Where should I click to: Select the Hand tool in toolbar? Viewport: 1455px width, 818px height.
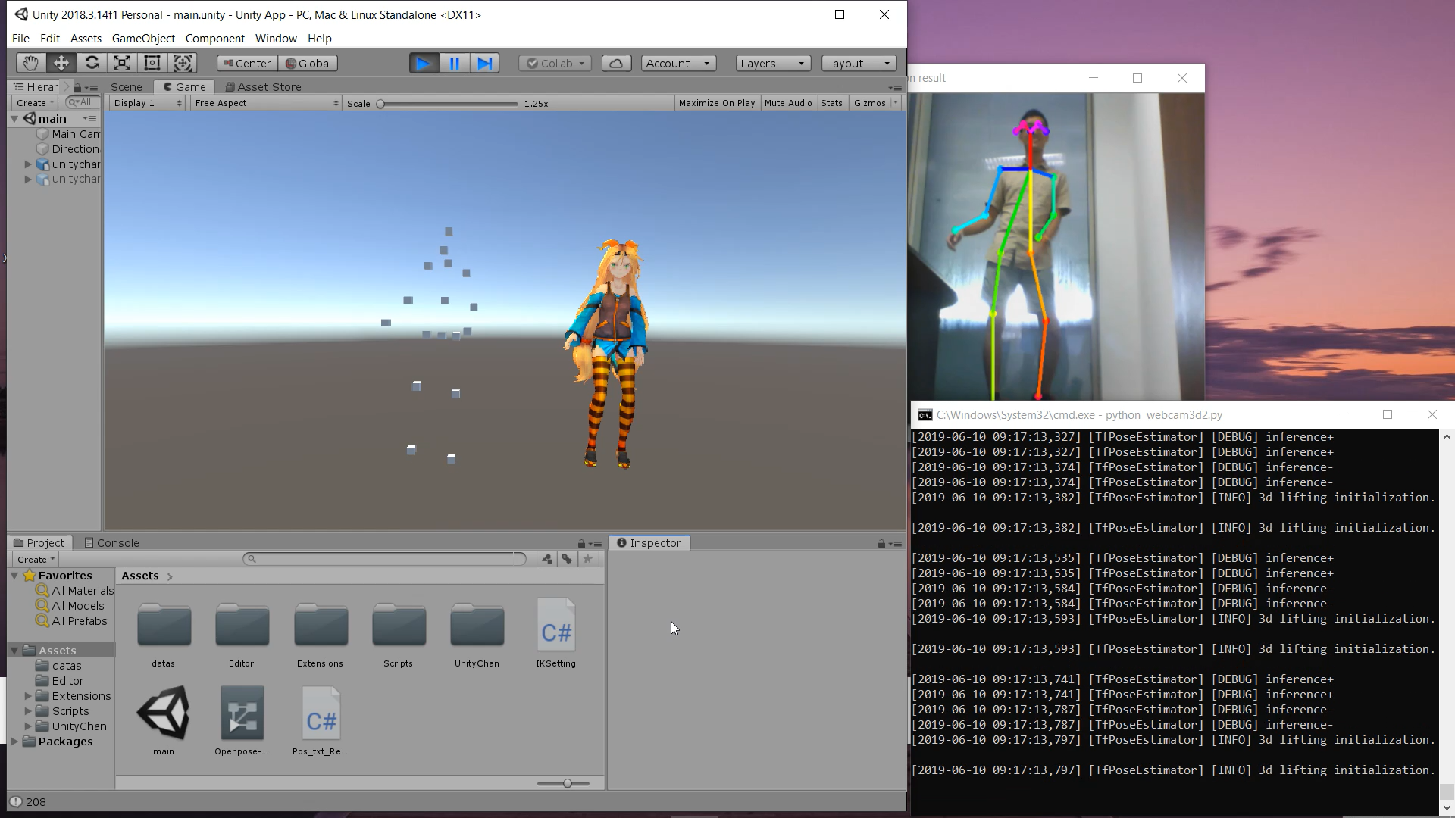(30, 64)
